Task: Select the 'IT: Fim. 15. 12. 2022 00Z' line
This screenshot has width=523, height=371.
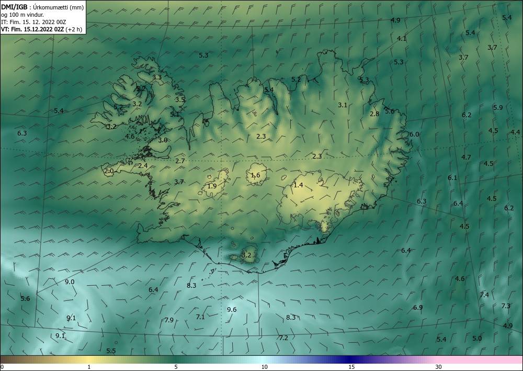Action: pyautogui.click(x=33, y=22)
